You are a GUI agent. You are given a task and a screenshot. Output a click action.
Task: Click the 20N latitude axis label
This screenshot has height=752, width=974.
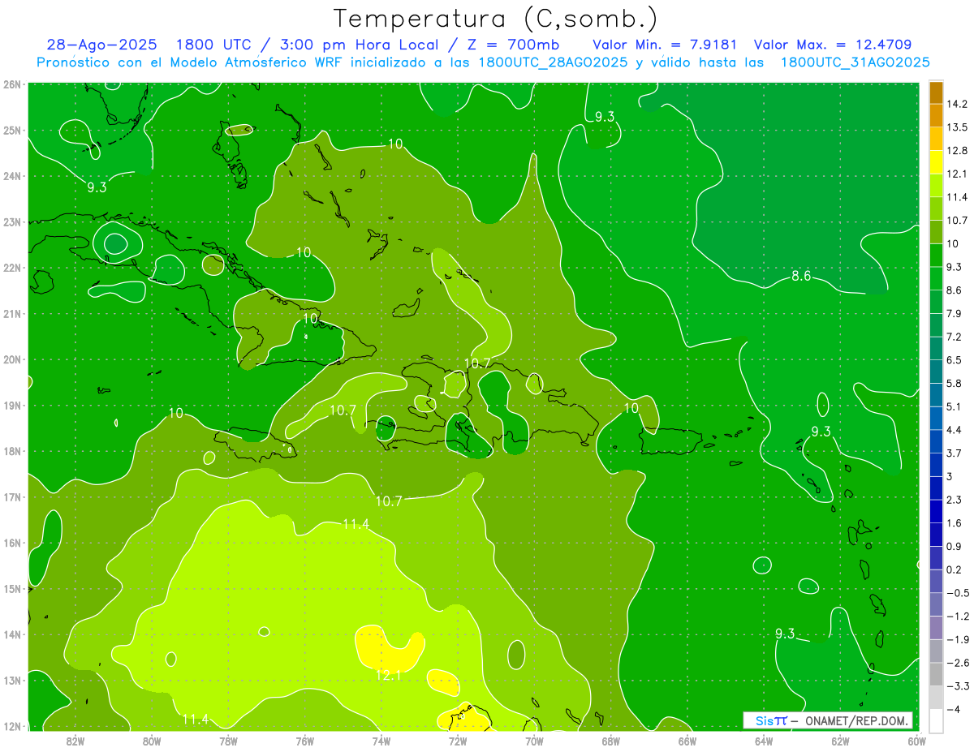pyautogui.click(x=12, y=359)
